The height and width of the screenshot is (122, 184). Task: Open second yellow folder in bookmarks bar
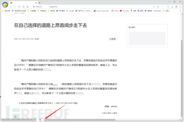[42, 11]
